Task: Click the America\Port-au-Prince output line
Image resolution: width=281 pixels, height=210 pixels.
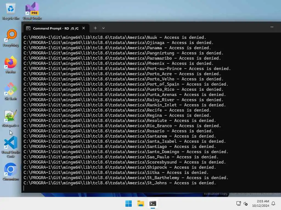Action: coord(127,69)
